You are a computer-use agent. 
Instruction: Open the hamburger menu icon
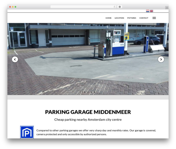click(154, 18)
